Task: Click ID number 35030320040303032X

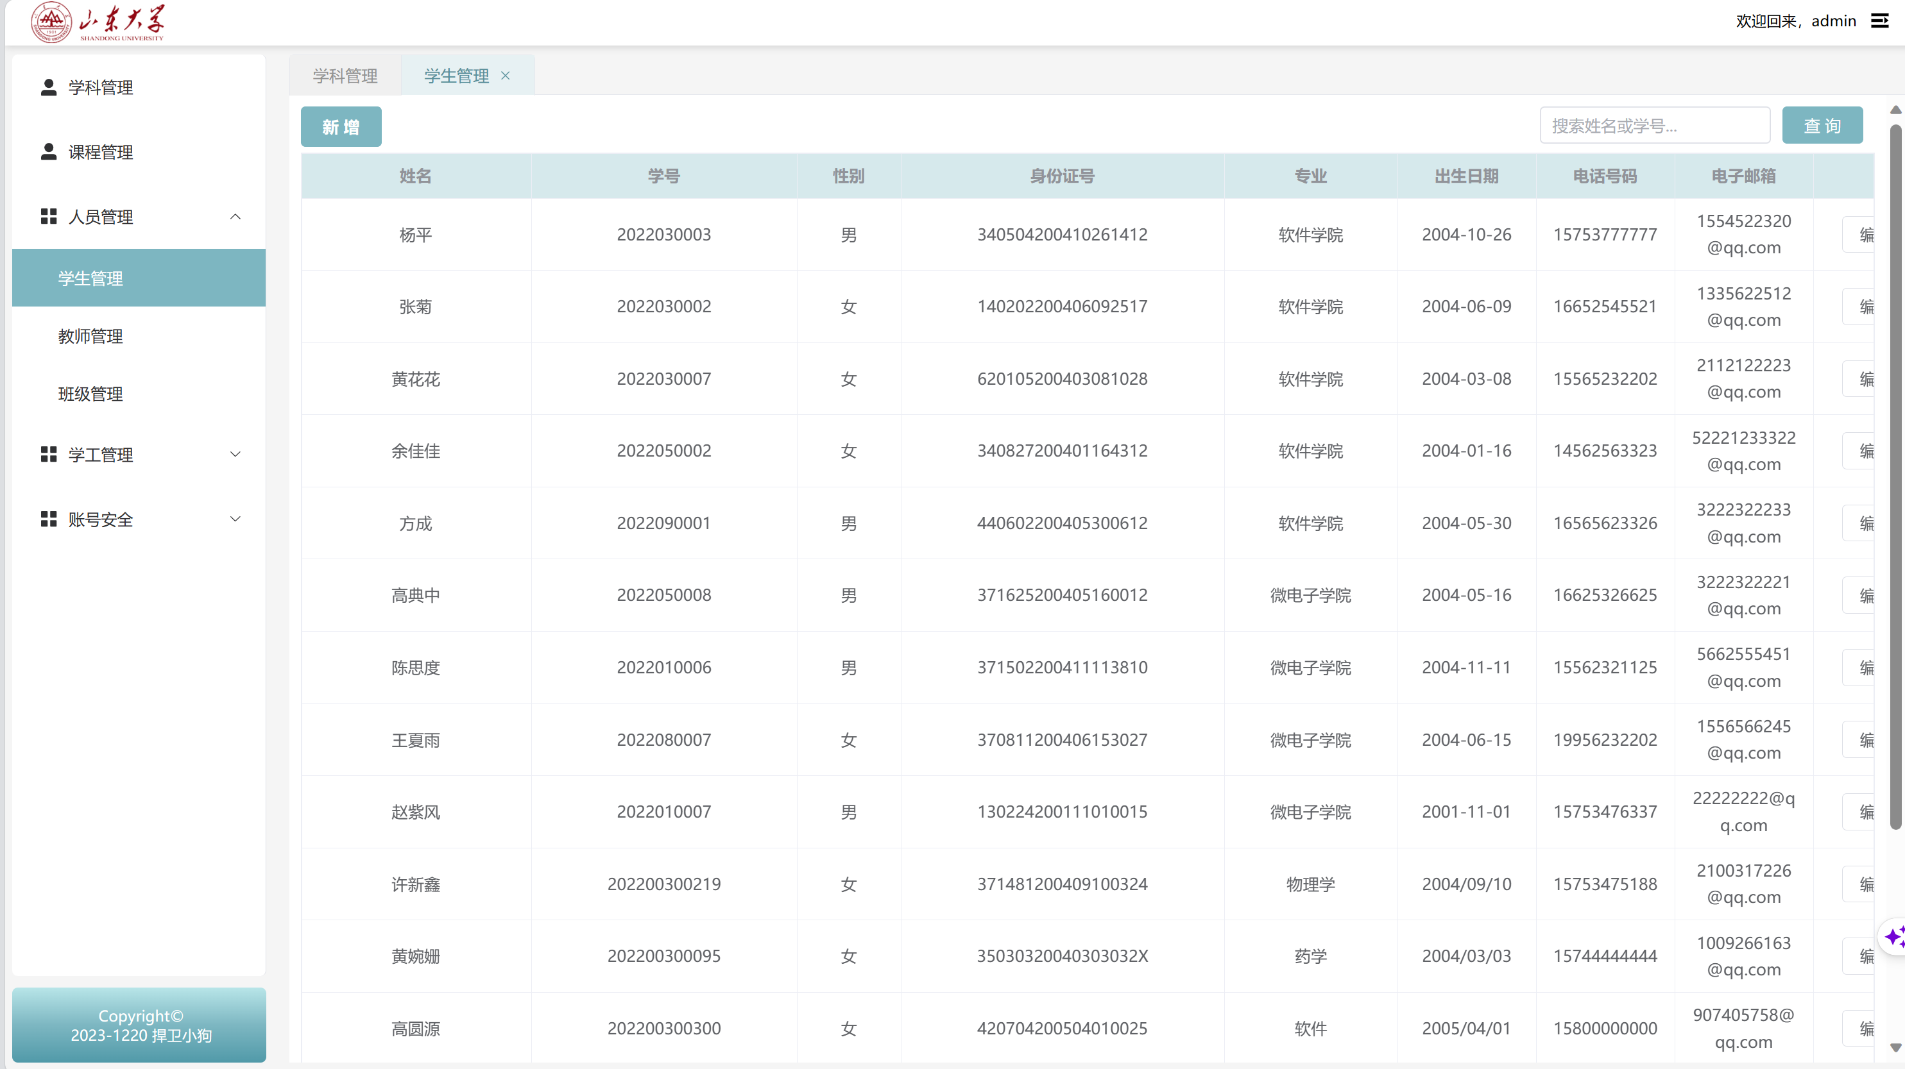Action: [1062, 956]
